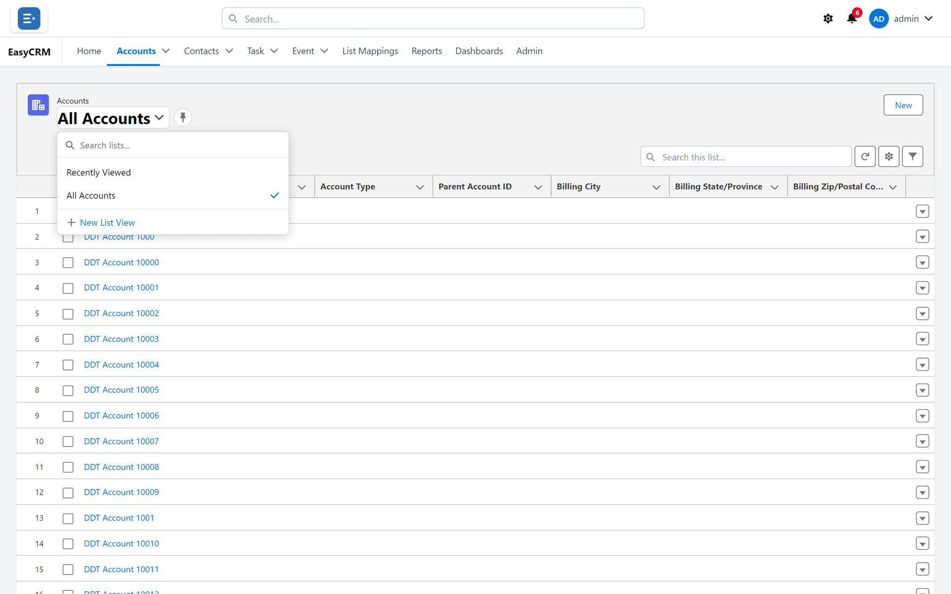This screenshot has width=951, height=594.
Task: Go to the Home tab
Action: (89, 51)
